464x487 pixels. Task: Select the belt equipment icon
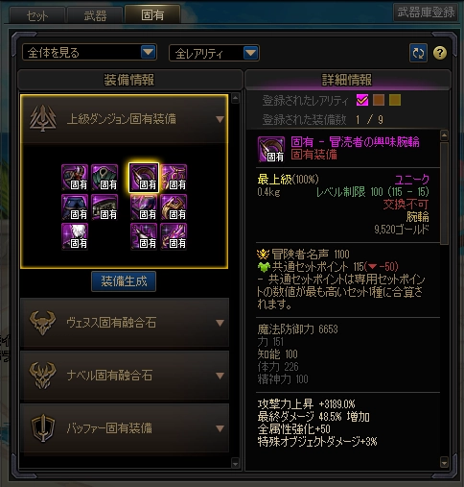[x=104, y=207]
